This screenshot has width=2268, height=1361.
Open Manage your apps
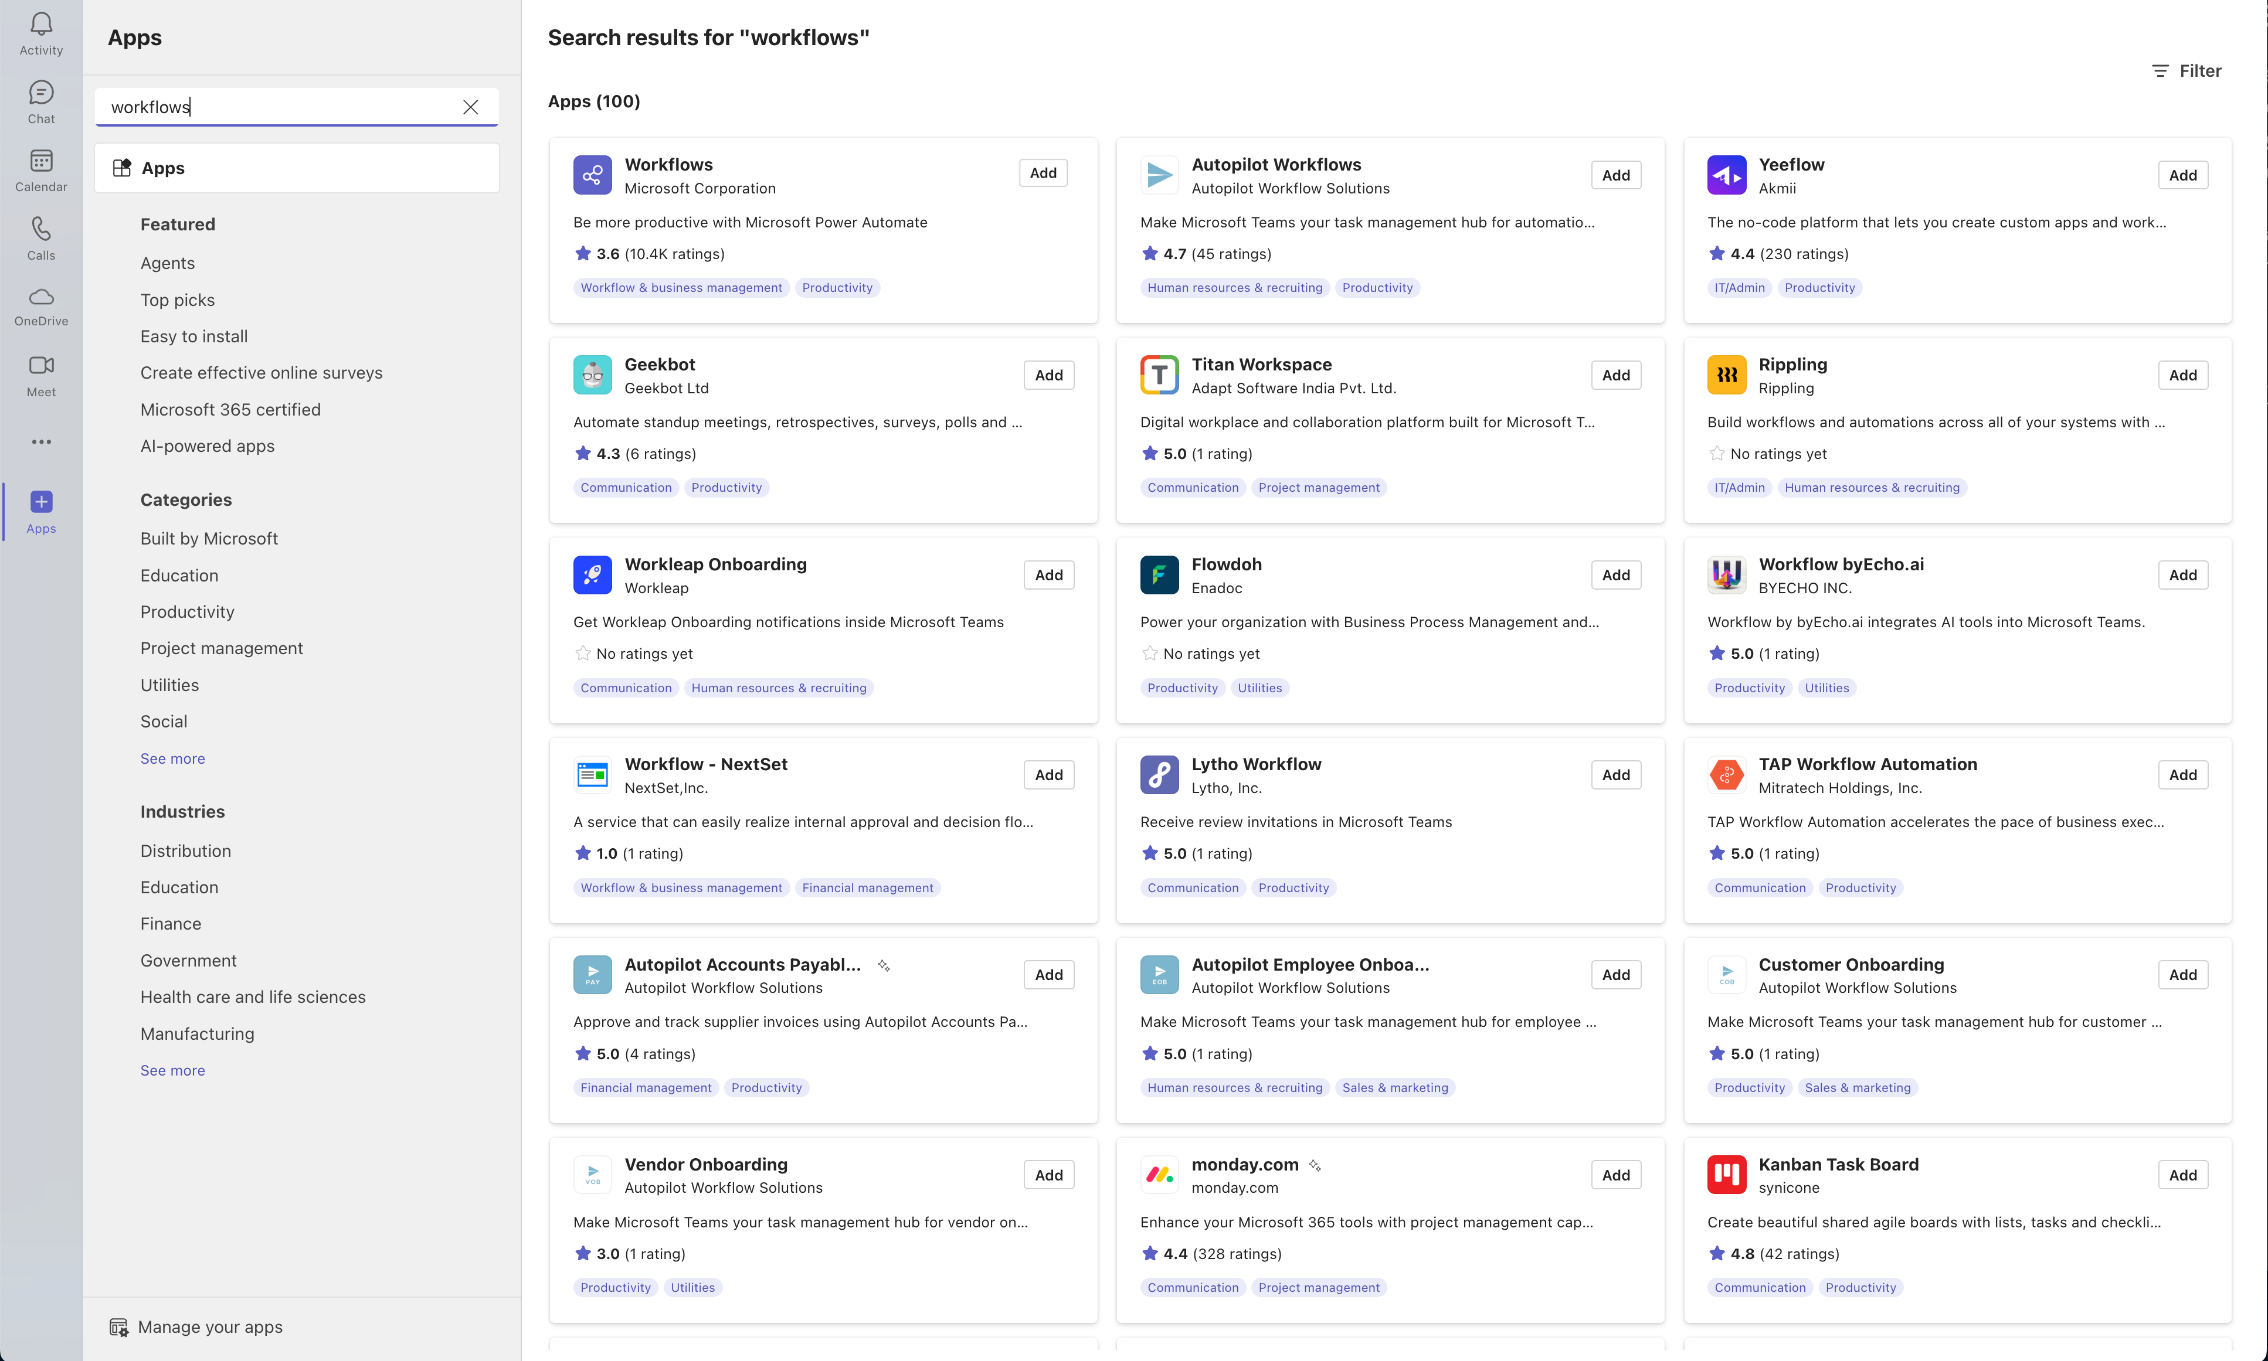point(209,1327)
